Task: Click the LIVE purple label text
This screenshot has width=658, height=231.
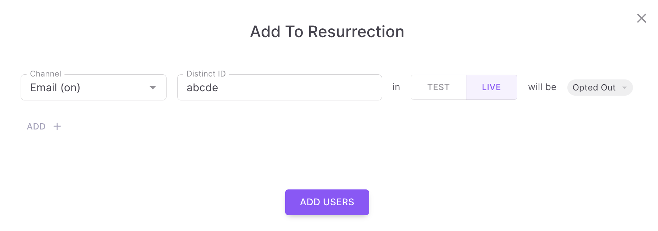Action: coord(491,87)
